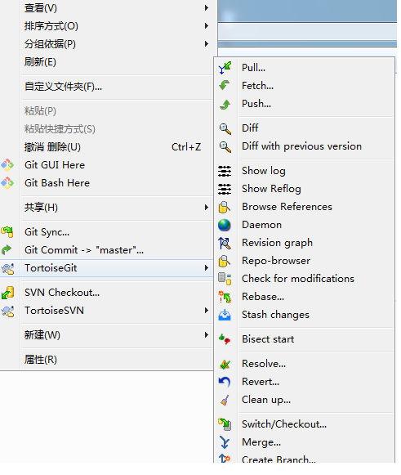401x475 pixels.
Task: Choose Repo-browser menu entry
Action: tap(305, 261)
